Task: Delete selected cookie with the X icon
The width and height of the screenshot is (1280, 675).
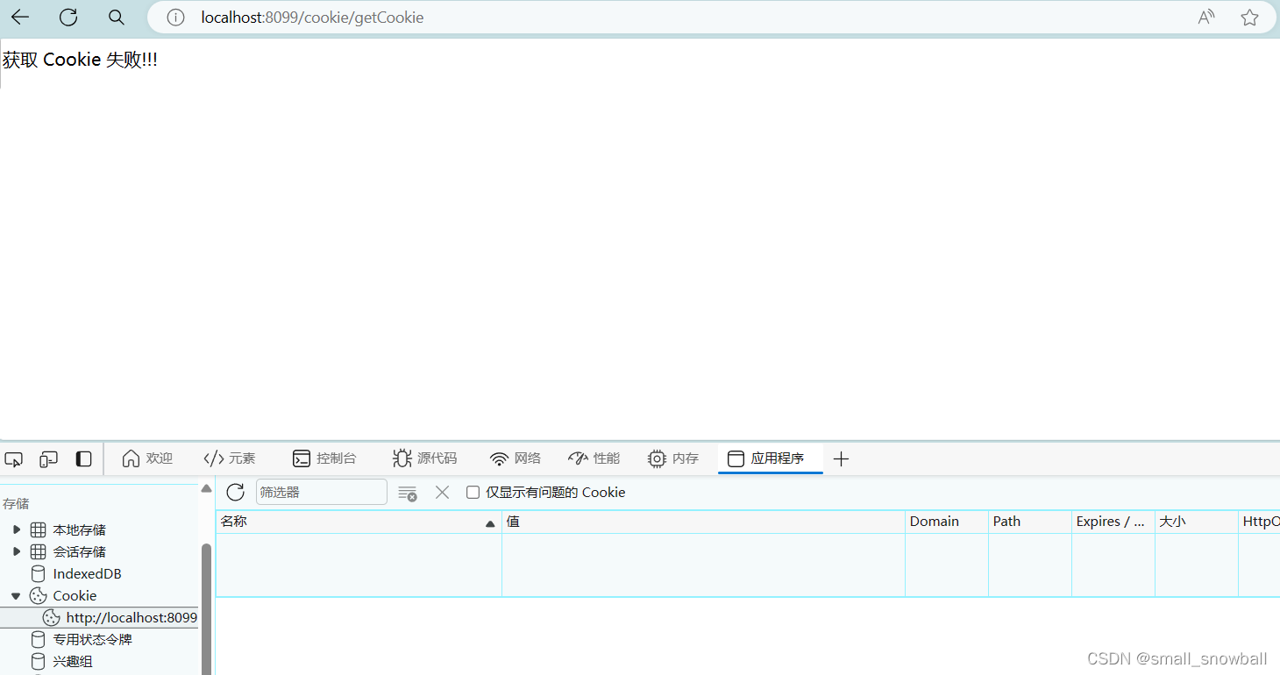Action: (442, 493)
